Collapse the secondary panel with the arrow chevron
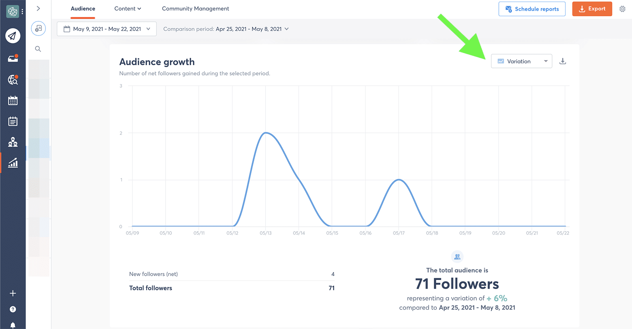 (38, 8)
